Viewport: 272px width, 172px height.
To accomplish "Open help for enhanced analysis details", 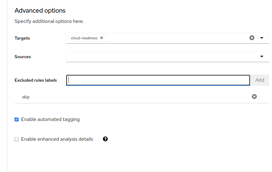I will [105, 139].
